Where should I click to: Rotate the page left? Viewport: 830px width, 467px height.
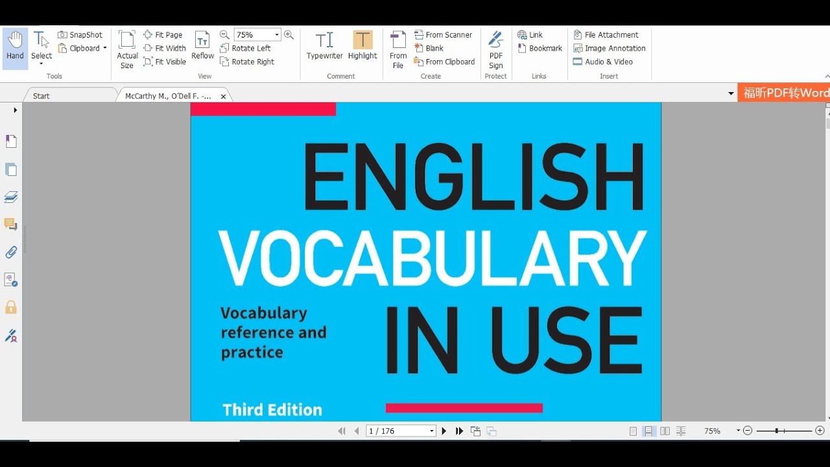(x=245, y=48)
